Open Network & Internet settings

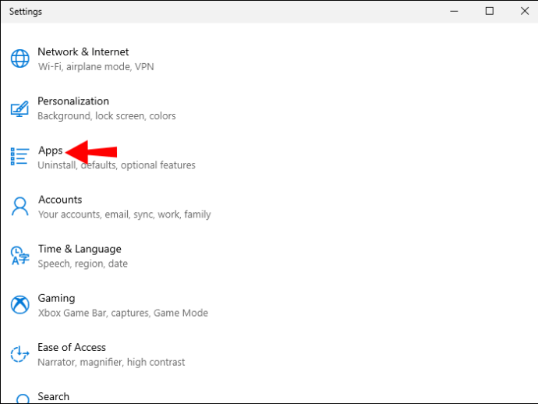[x=83, y=51]
